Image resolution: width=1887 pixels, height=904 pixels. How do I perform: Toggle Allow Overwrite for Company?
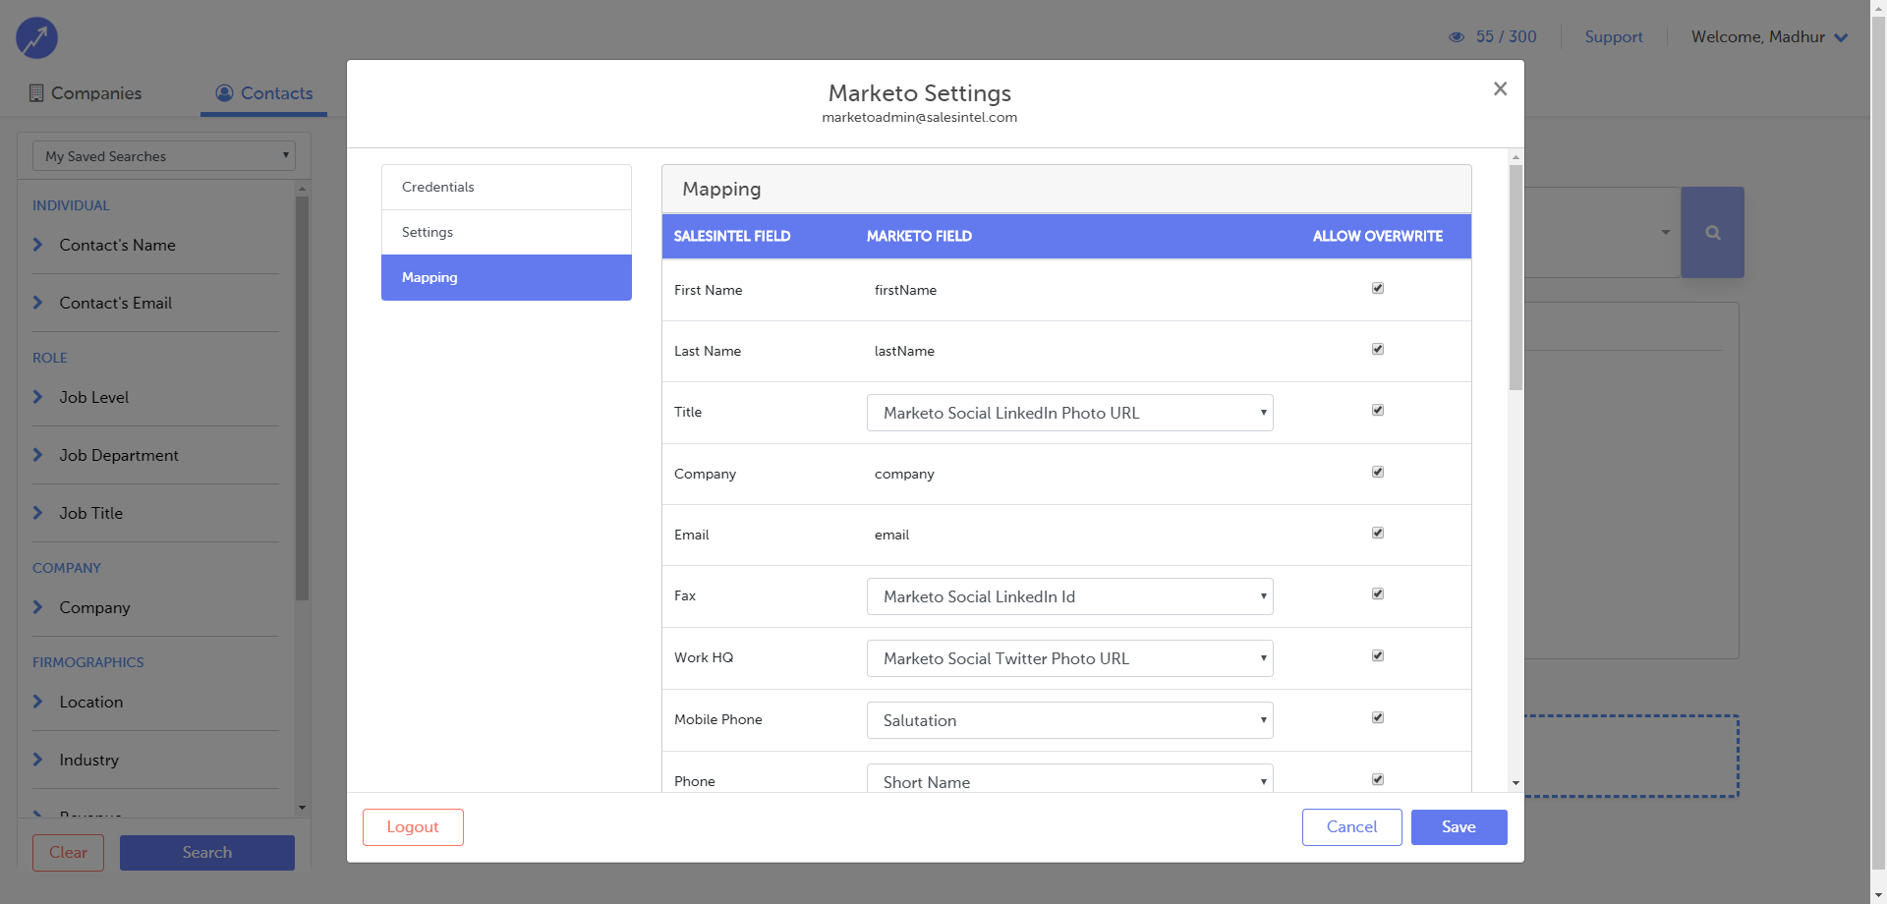(1378, 472)
